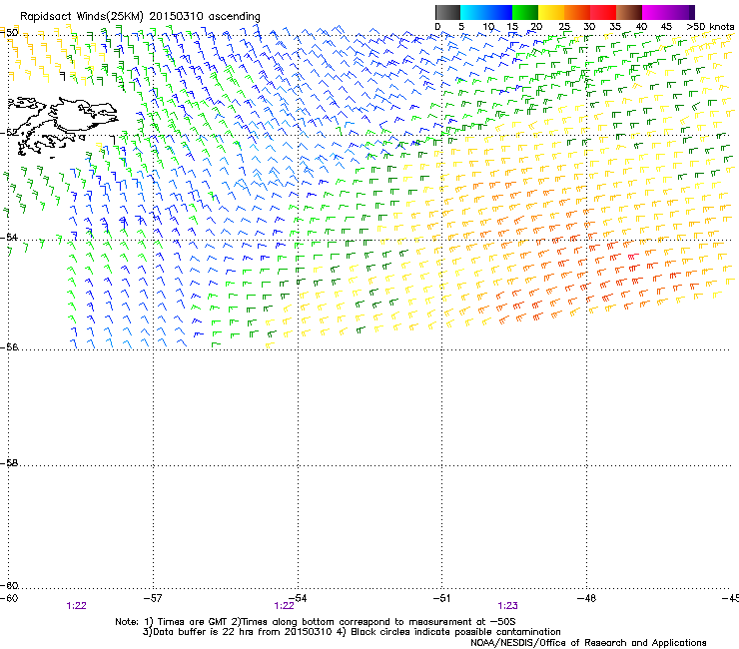Viewport: 739px width, 649px height.
Task: Click the 'NOAA/NESDIS/Office of Research and Applications' credit
Action: point(588,643)
